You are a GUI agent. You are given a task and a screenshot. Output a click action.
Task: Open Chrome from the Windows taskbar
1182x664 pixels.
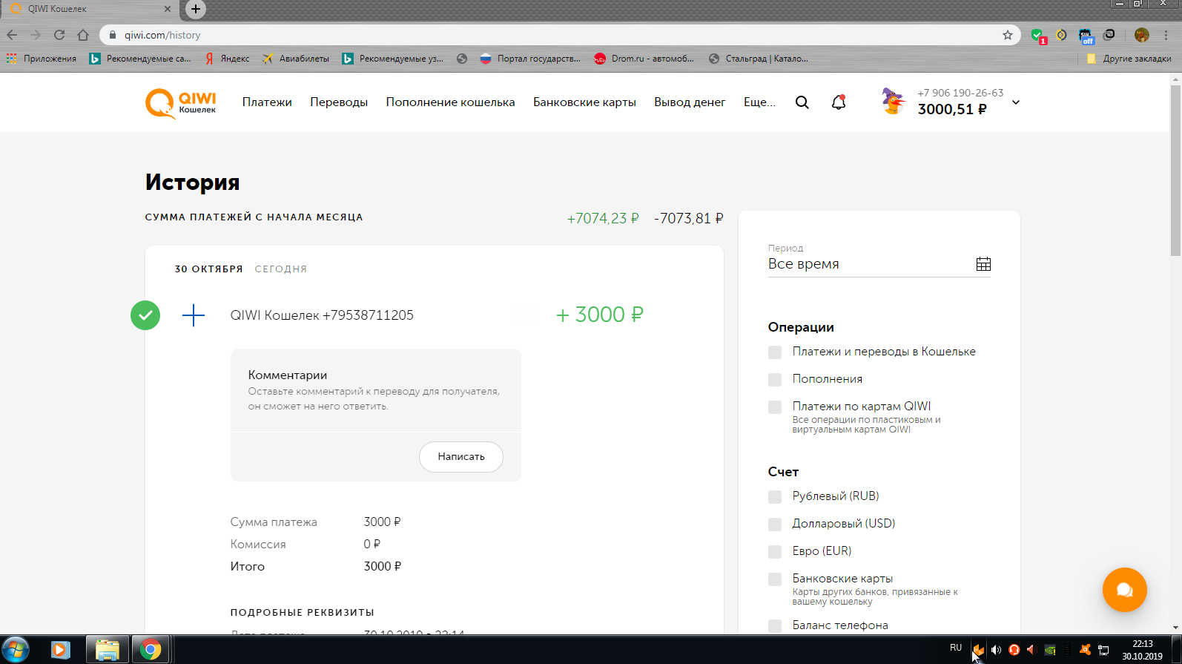click(x=151, y=650)
